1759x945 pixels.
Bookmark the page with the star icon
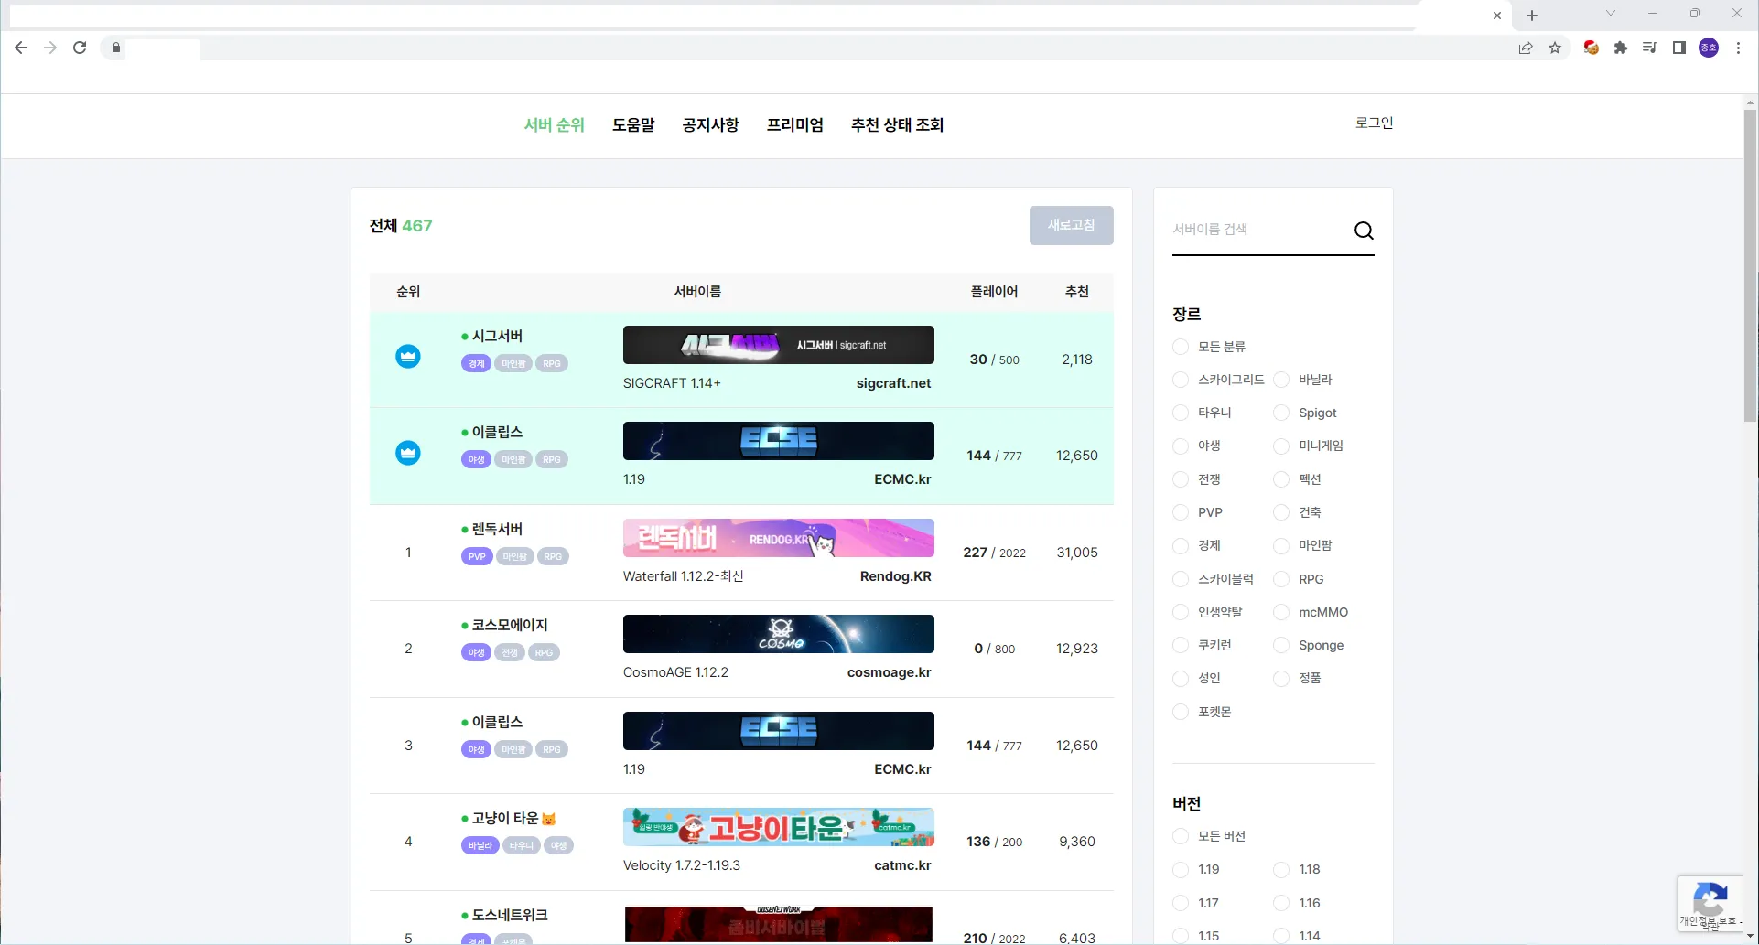[x=1556, y=48]
